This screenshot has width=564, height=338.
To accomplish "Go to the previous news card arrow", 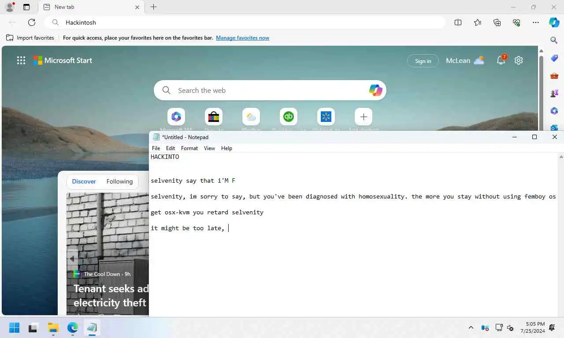I will (x=72, y=259).
